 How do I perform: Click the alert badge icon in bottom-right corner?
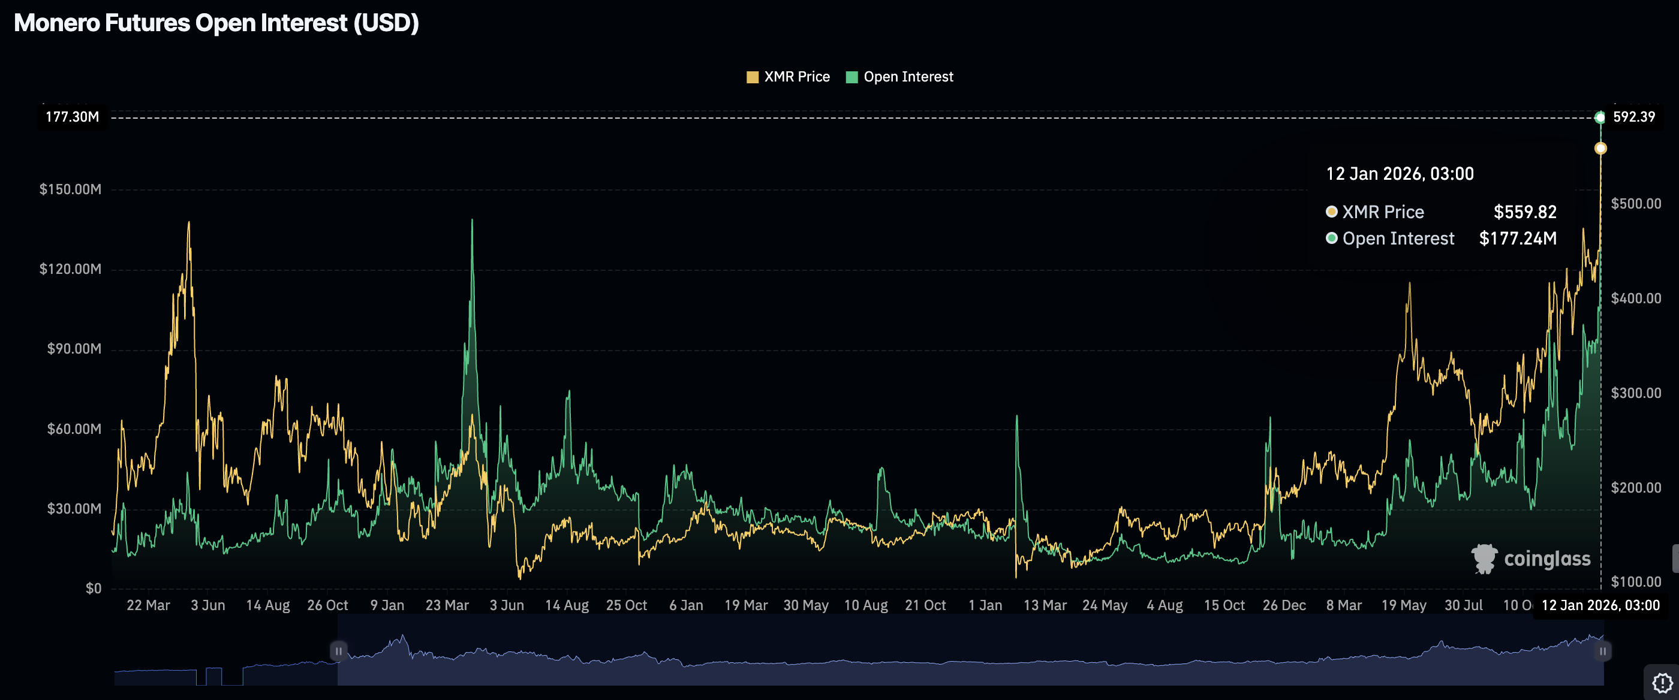1662,683
